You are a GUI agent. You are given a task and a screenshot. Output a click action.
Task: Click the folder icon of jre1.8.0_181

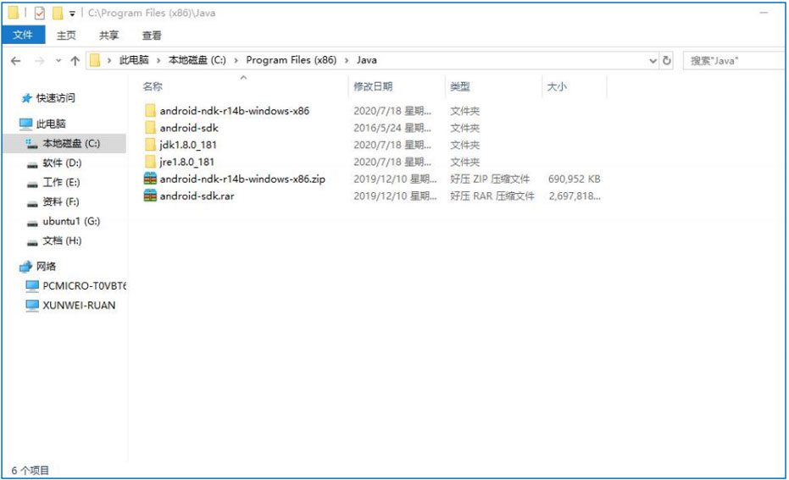(150, 162)
